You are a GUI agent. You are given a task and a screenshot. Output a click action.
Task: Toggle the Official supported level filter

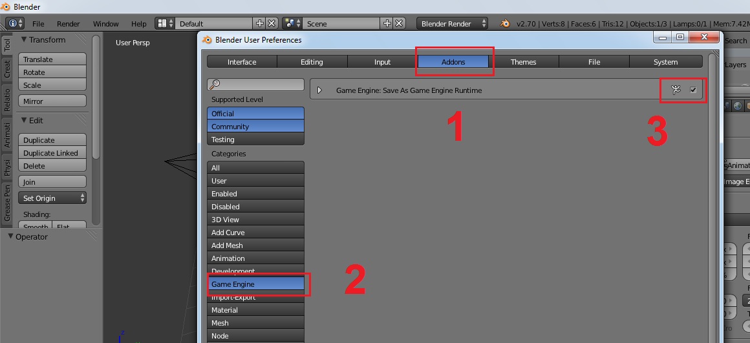coord(255,113)
